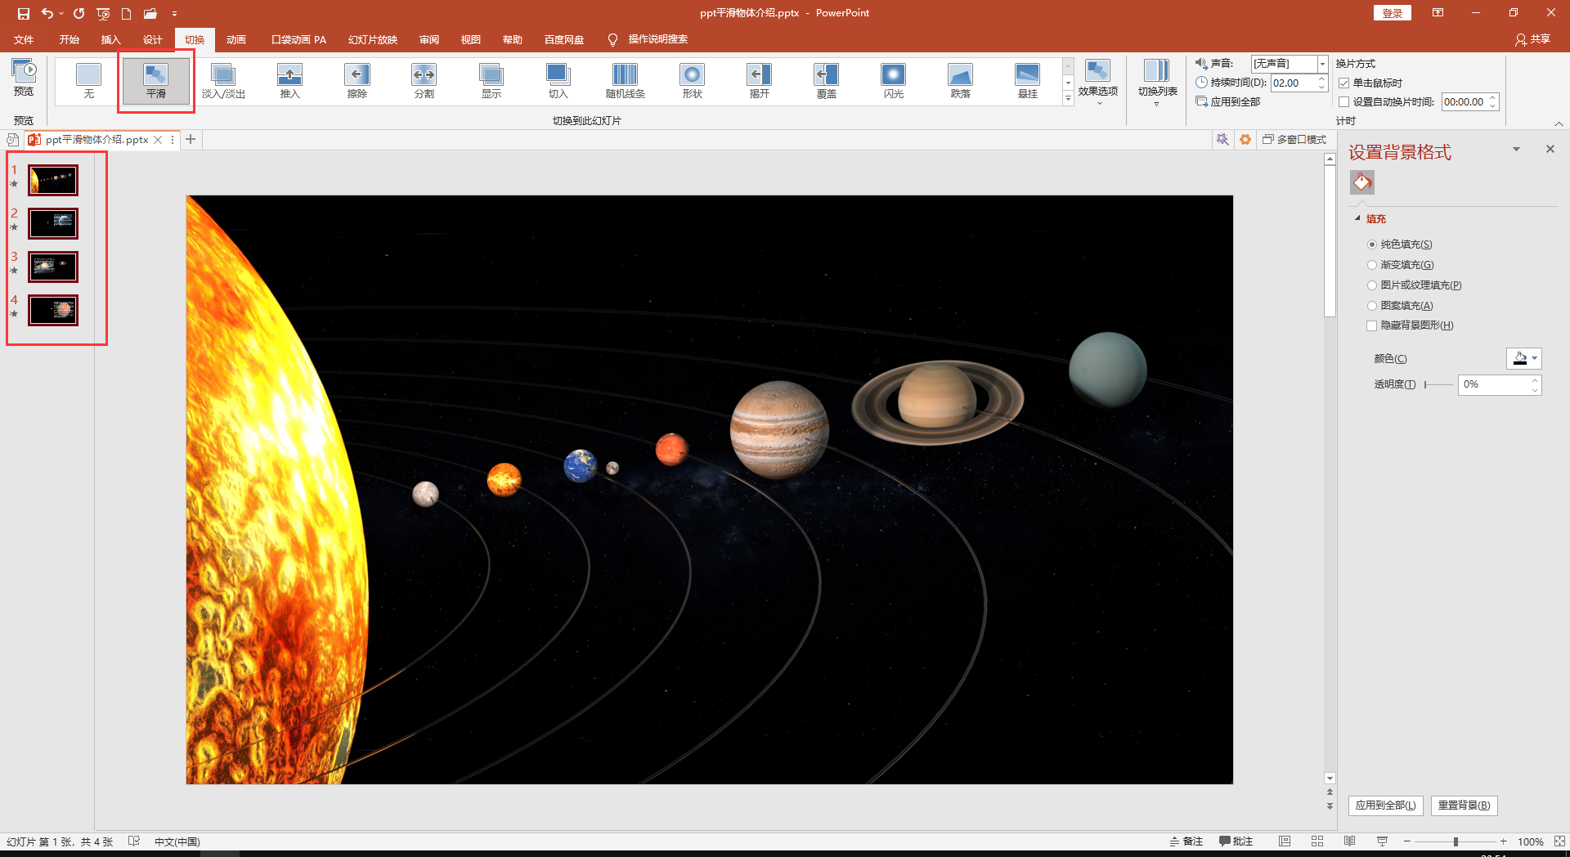Open 效果选项 effect options dropdown
This screenshot has width=1570, height=857.
pyautogui.click(x=1097, y=82)
